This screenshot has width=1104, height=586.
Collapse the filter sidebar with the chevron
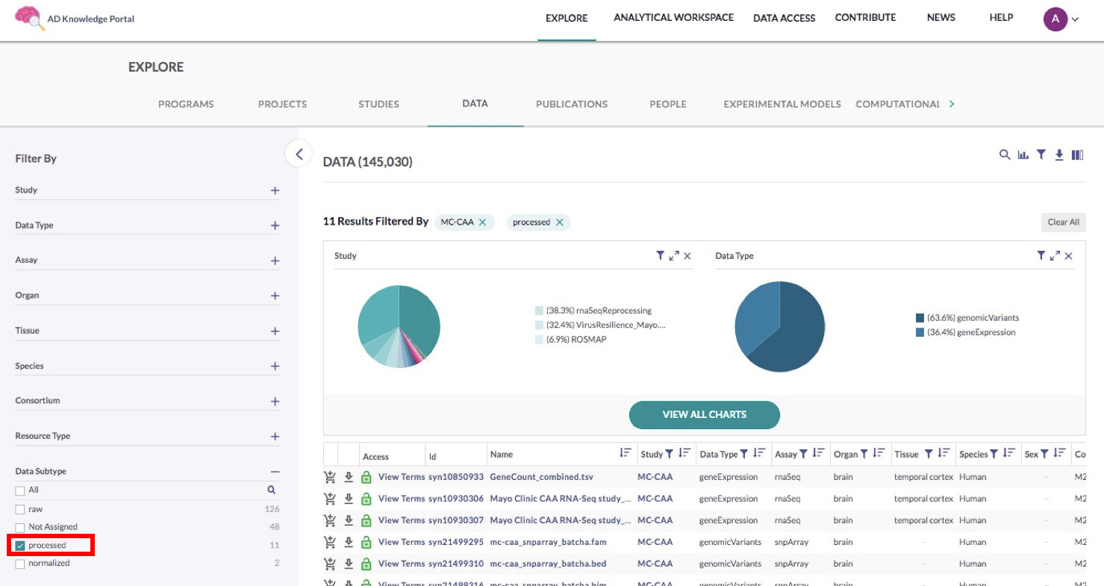pos(299,155)
